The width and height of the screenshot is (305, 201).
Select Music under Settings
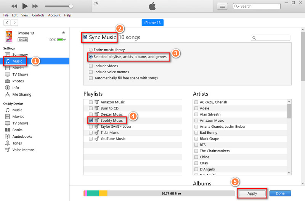click(x=35, y=61)
